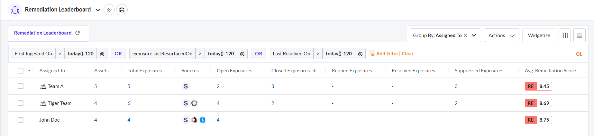594x136 pixels.
Task: Click Add Filter link
Action: [387, 54]
